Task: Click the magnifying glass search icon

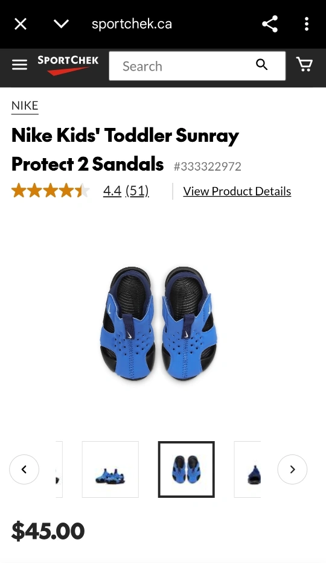Action: (x=262, y=65)
